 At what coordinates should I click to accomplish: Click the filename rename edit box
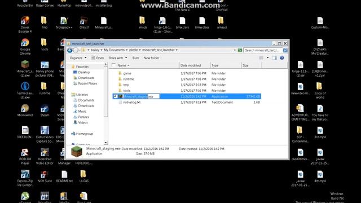(141, 96)
